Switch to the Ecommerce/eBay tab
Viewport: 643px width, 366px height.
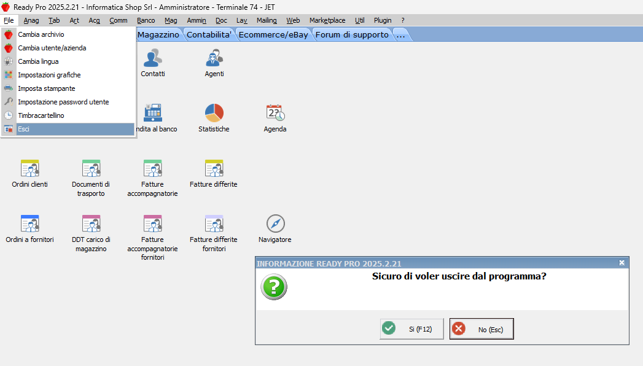pos(273,35)
